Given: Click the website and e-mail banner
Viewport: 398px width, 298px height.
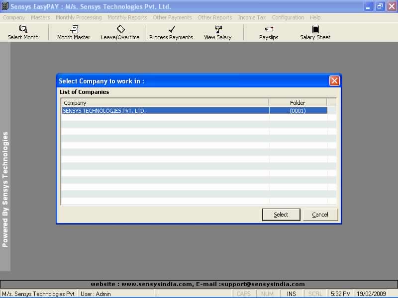Looking at the screenshot, I should click(198, 284).
